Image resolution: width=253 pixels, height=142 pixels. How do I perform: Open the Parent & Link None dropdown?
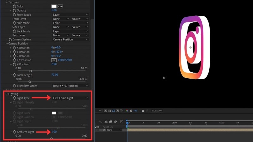pos(114,130)
